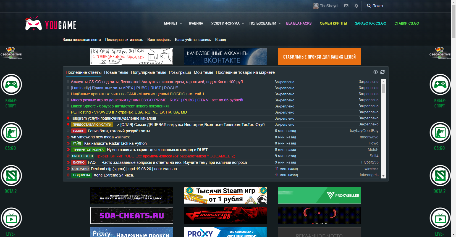The image size is (456, 237).
Task: Open the ПРАВИЛА menu item
Action: (195, 23)
